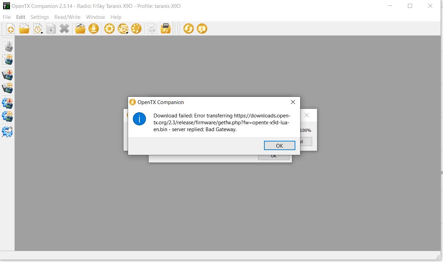Open the recent files dropdown arrow
Viewport: 443px width, 262px height.
(x=42, y=33)
